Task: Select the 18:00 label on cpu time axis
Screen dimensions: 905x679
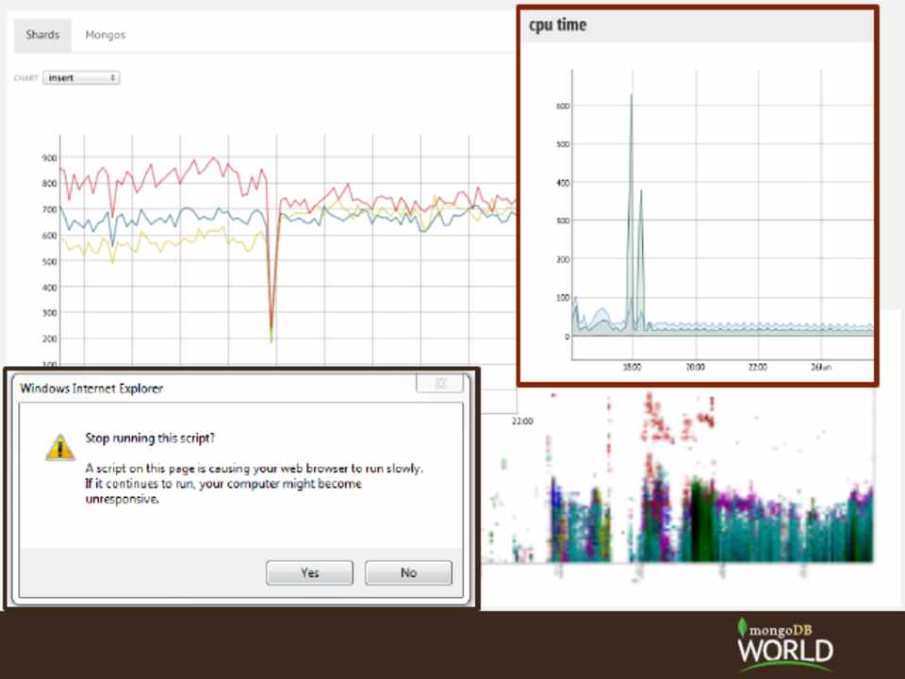Action: point(632,367)
